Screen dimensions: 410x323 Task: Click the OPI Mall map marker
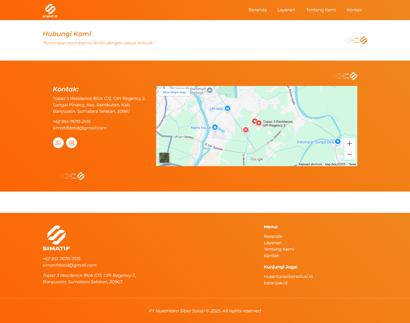[x=228, y=109]
